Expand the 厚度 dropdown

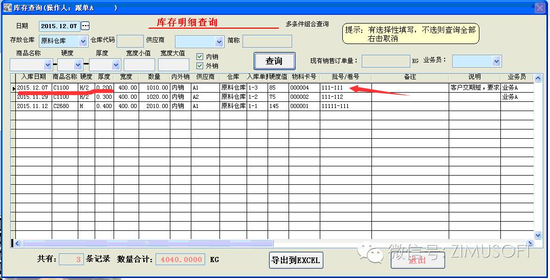click(116, 65)
